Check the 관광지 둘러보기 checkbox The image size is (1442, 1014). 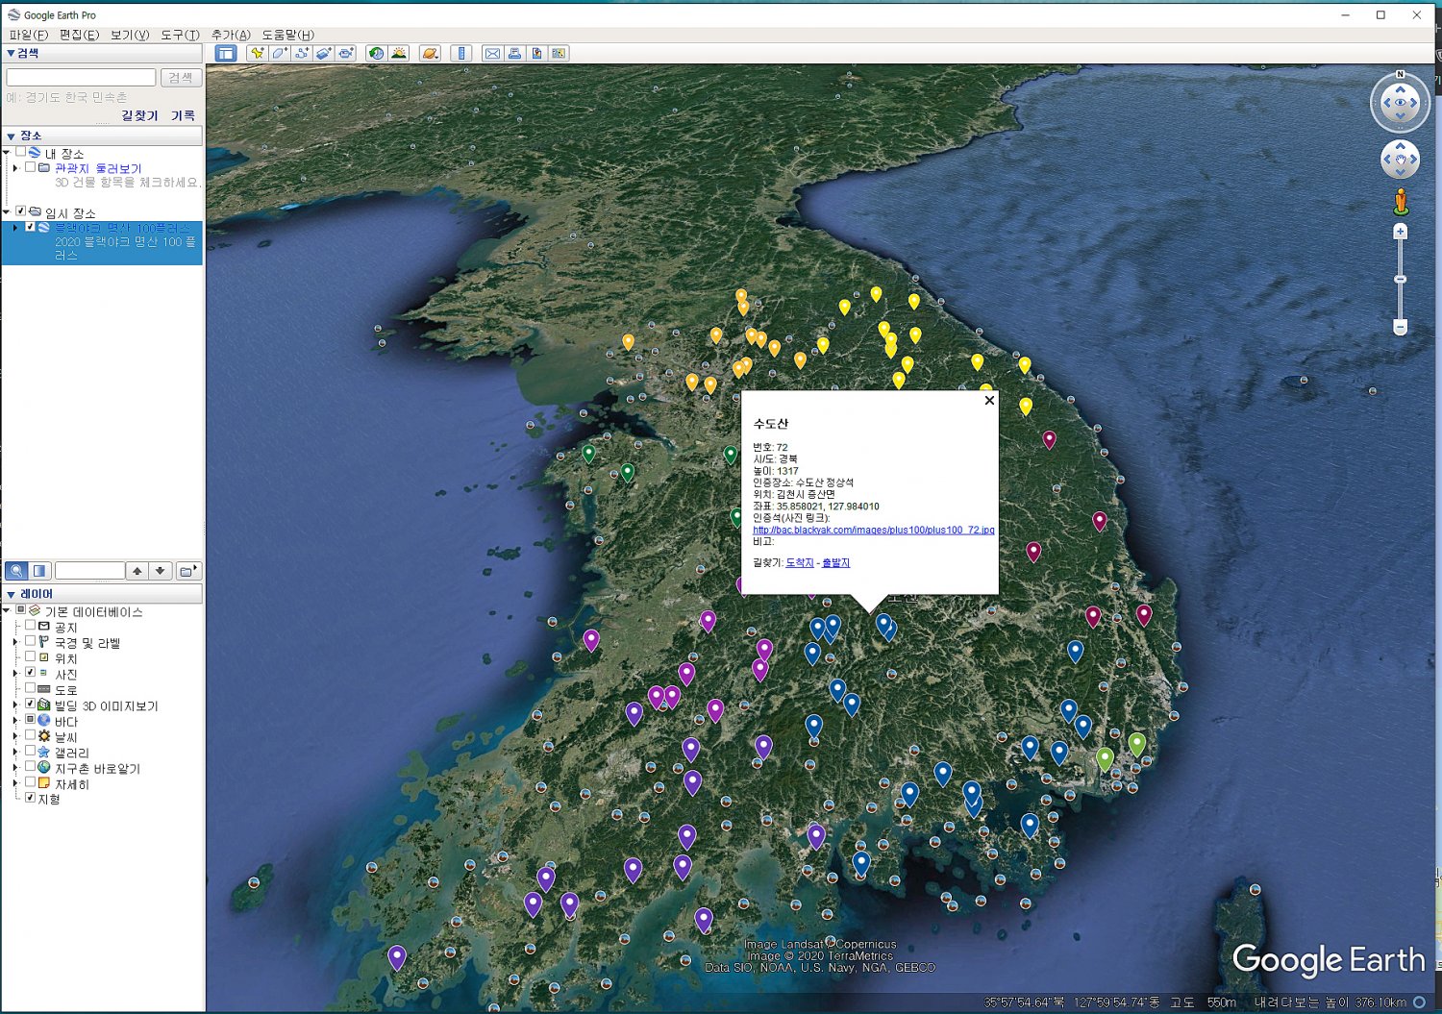pyautogui.click(x=31, y=167)
